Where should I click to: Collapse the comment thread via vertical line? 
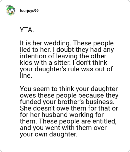(x=11, y=81)
